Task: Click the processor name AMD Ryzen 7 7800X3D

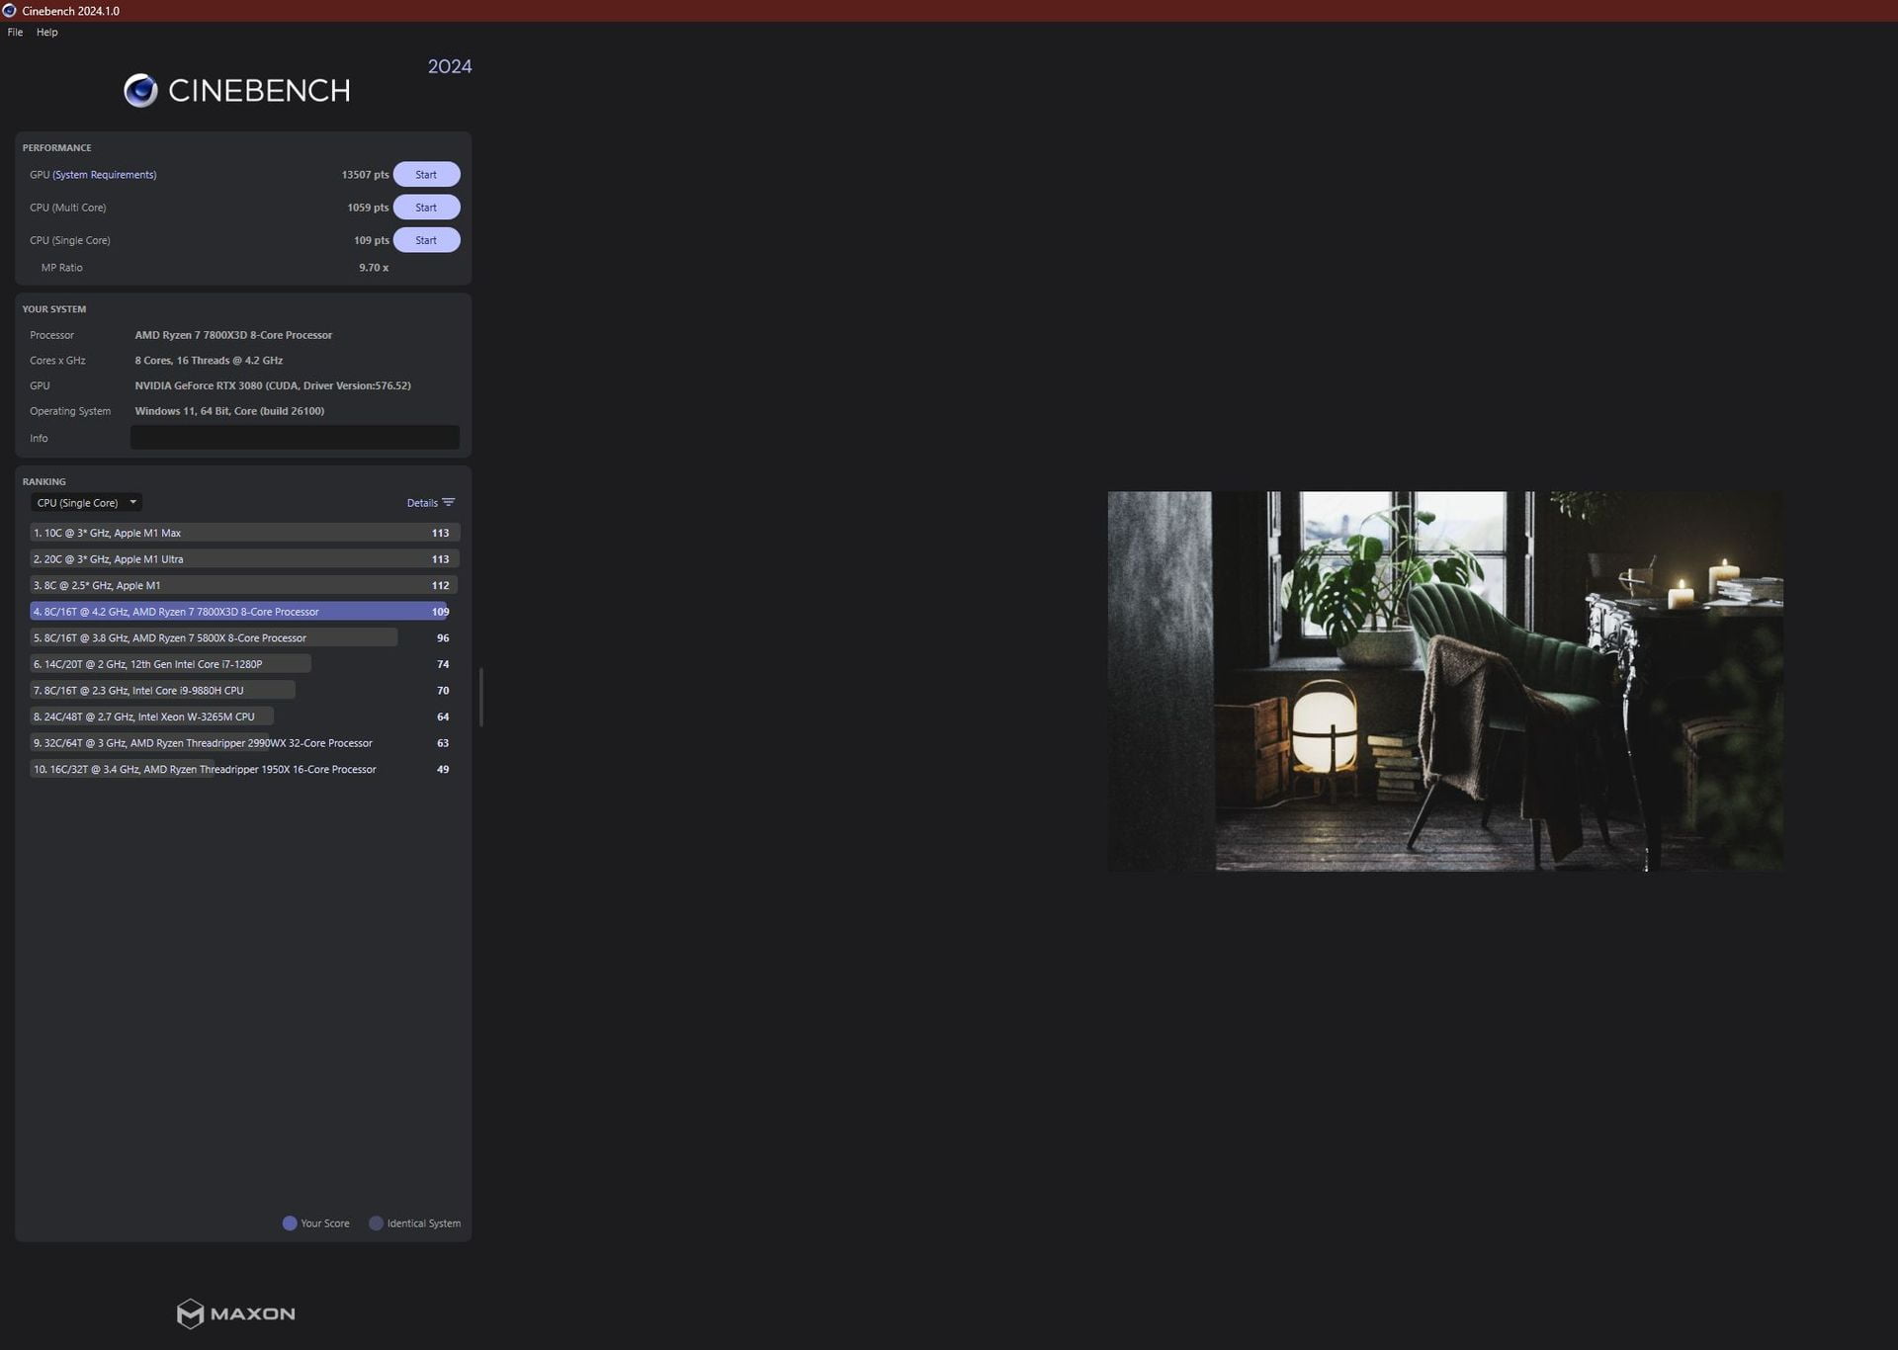Action: [x=233, y=335]
